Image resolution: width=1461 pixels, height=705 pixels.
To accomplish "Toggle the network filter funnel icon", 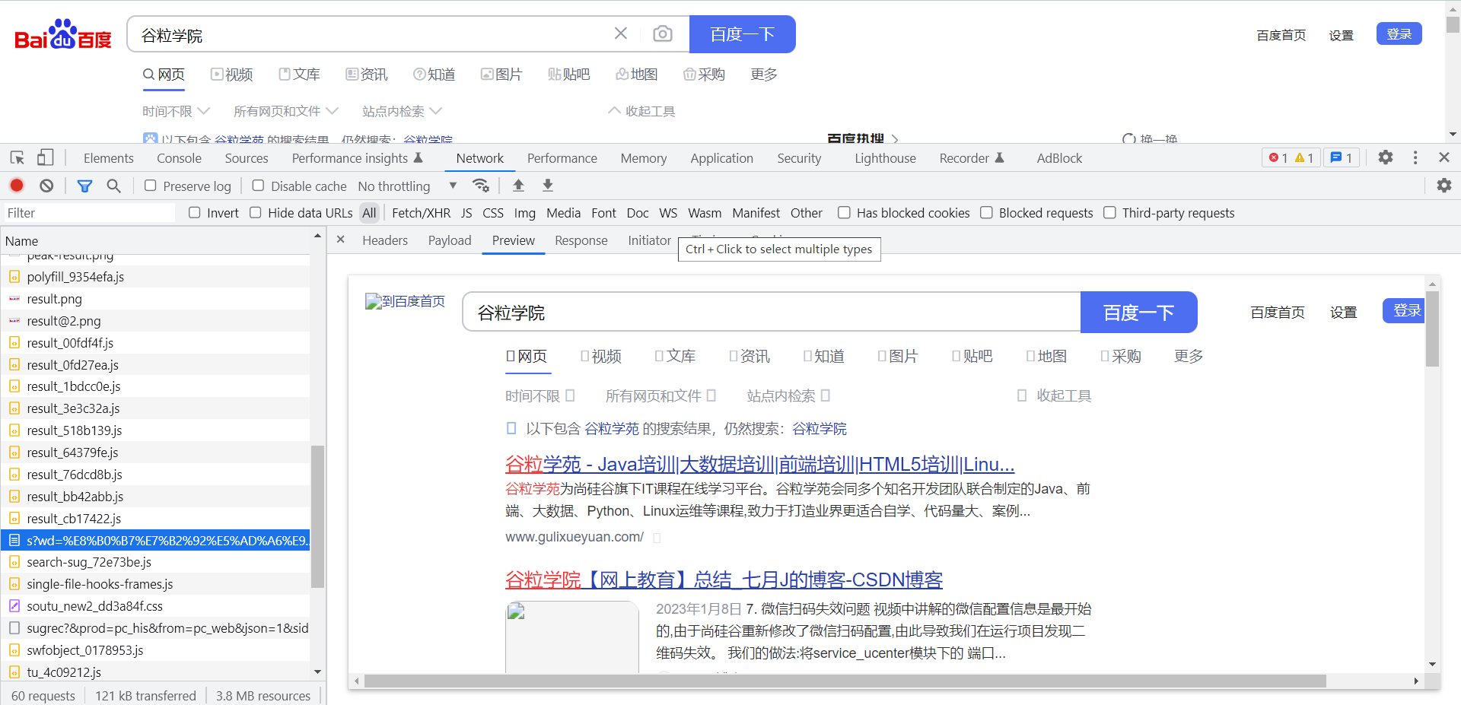I will click(84, 186).
